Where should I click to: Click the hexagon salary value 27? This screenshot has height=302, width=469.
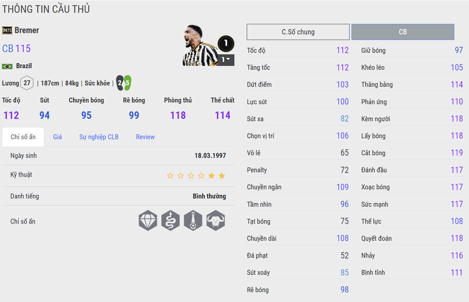pos(27,83)
